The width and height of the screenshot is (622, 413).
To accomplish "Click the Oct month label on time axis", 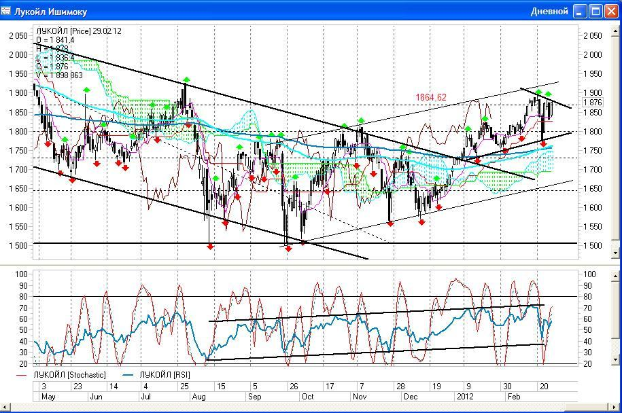I will [x=307, y=396].
